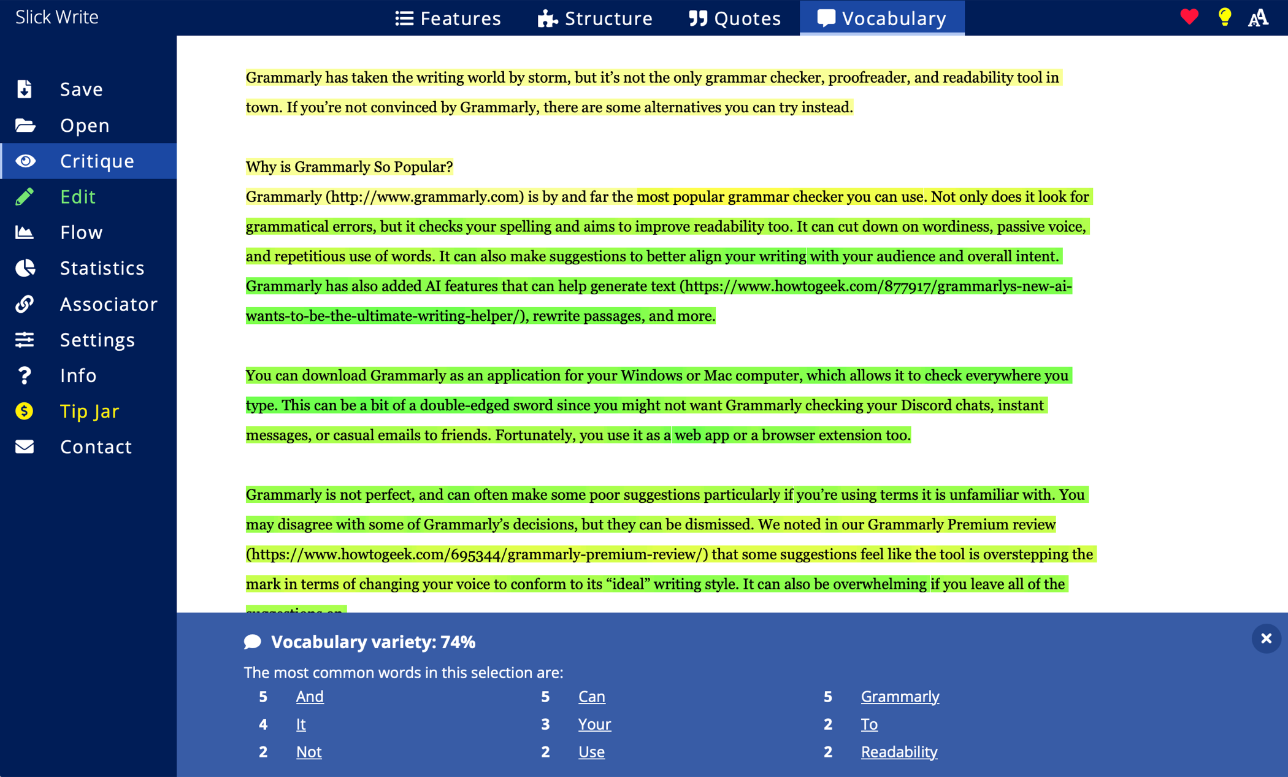Click the Open folder icon
Screen dimensions: 1288x777
(25, 126)
